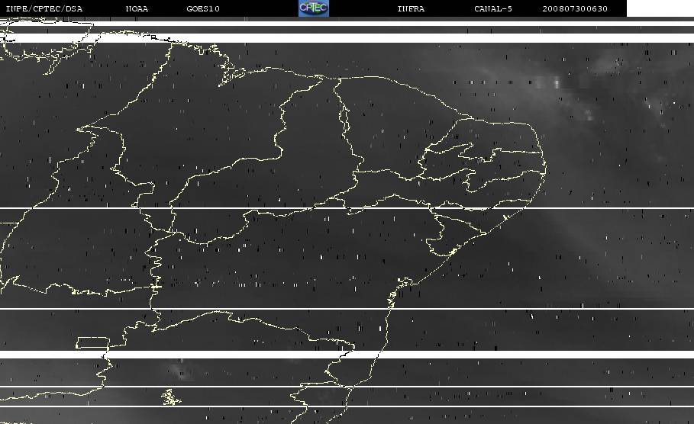Click the faint cloud patch below thick stripe
The height and width of the screenshot is (424, 694).
(181, 371)
